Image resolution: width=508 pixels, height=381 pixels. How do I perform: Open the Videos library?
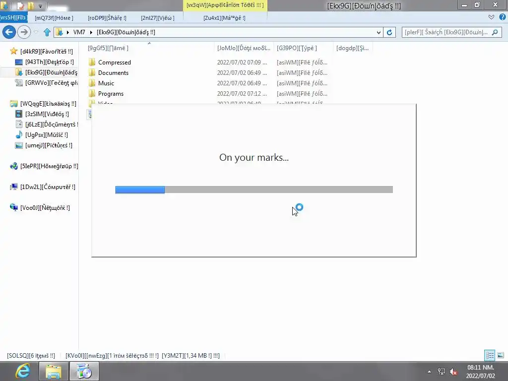click(x=47, y=114)
